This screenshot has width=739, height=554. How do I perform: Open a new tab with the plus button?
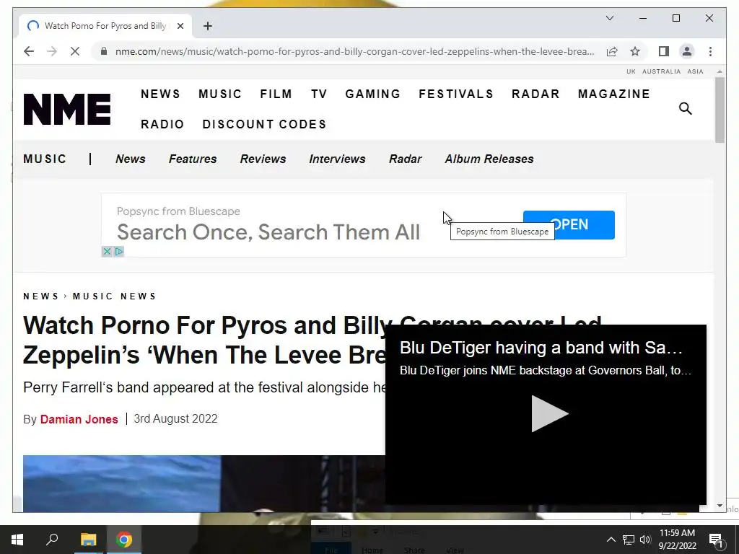[207, 26]
